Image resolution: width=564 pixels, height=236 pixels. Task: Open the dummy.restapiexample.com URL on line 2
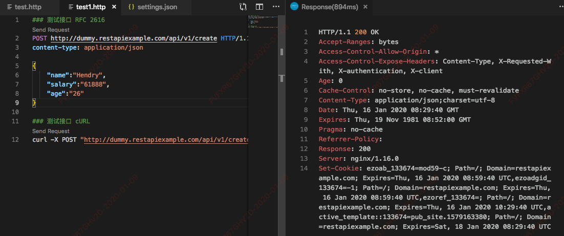(x=134, y=38)
